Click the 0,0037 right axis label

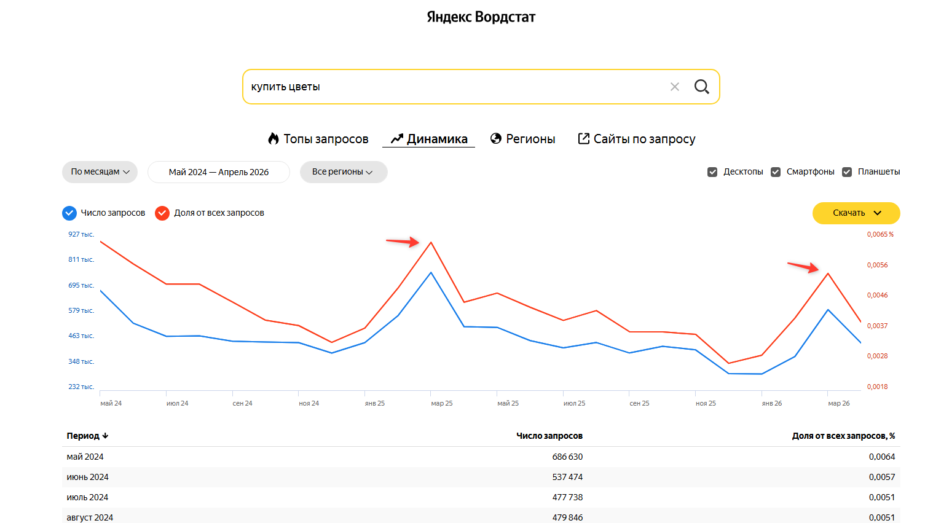click(878, 326)
